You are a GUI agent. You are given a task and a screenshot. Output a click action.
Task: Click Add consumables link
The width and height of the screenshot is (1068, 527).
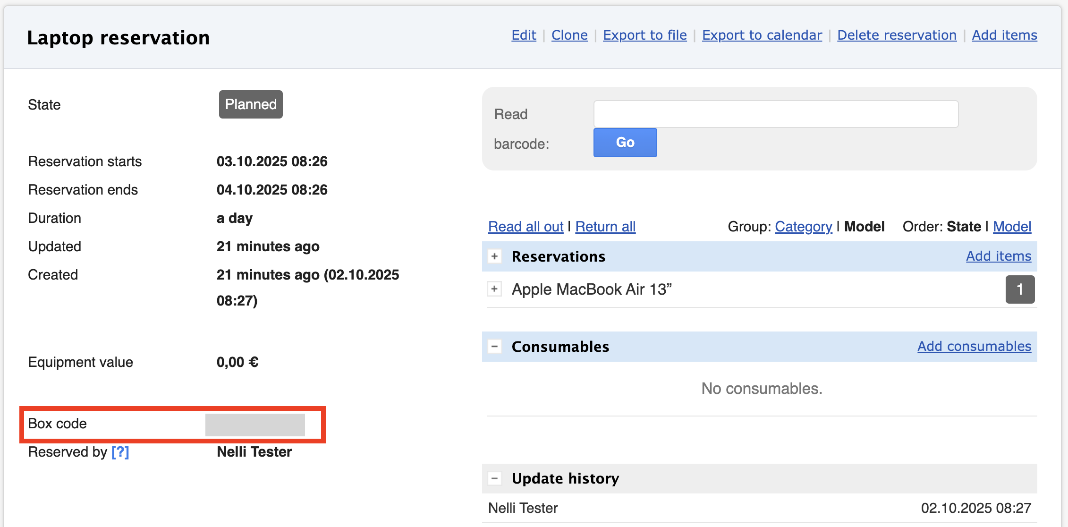pyautogui.click(x=974, y=346)
